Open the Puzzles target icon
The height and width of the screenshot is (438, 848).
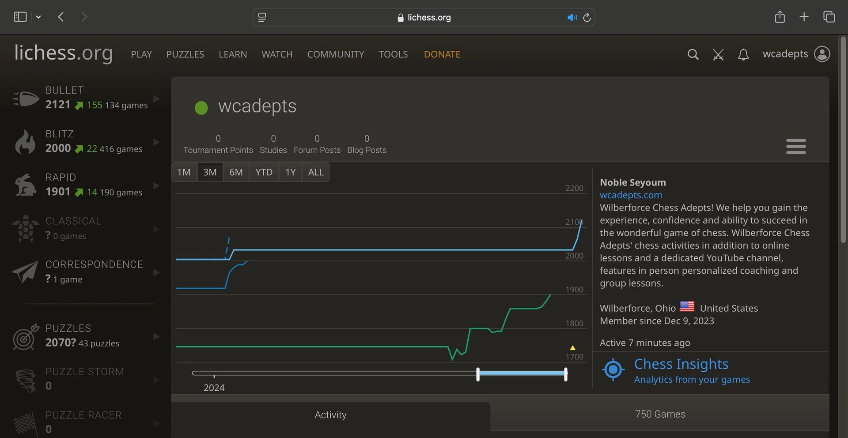(26, 336)
